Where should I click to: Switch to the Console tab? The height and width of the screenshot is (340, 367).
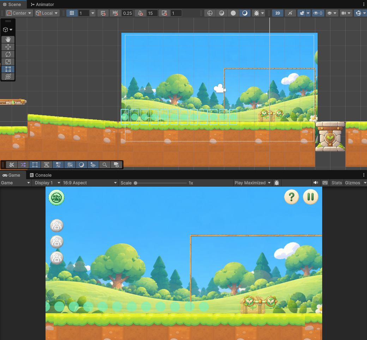41,175
